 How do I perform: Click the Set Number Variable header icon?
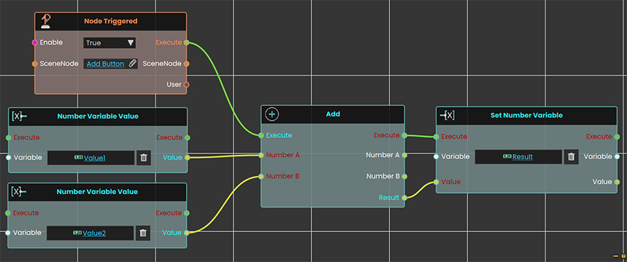pos(447,115)
